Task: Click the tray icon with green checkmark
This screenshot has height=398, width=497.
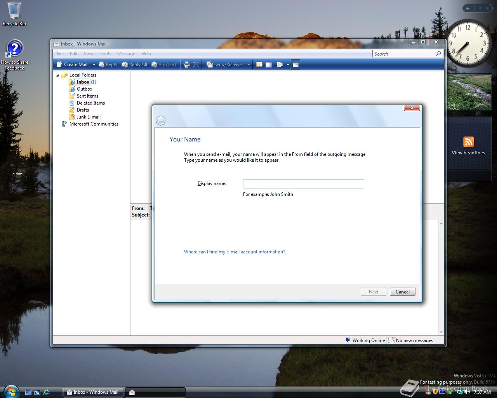Action: point(450,392)
